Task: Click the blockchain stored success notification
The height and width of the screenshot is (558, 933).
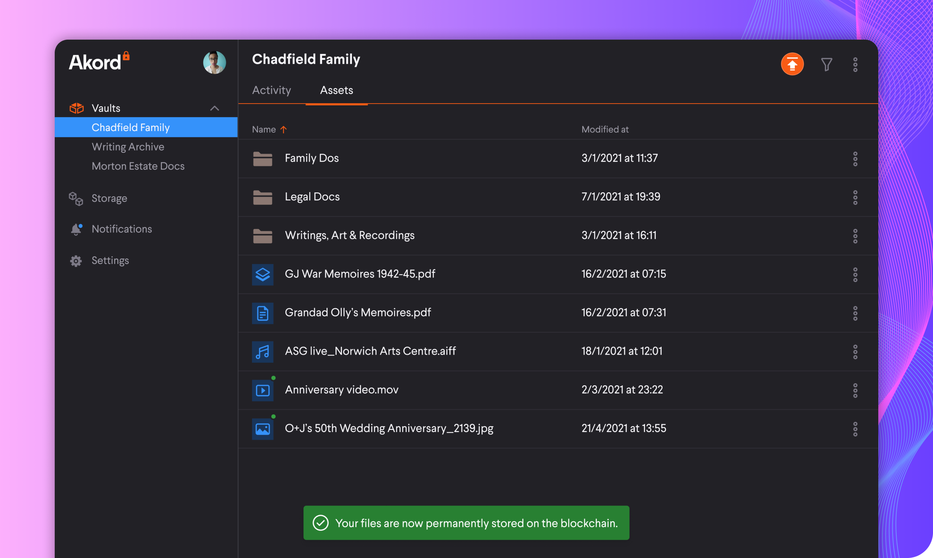Action: [x=466, y=523]
